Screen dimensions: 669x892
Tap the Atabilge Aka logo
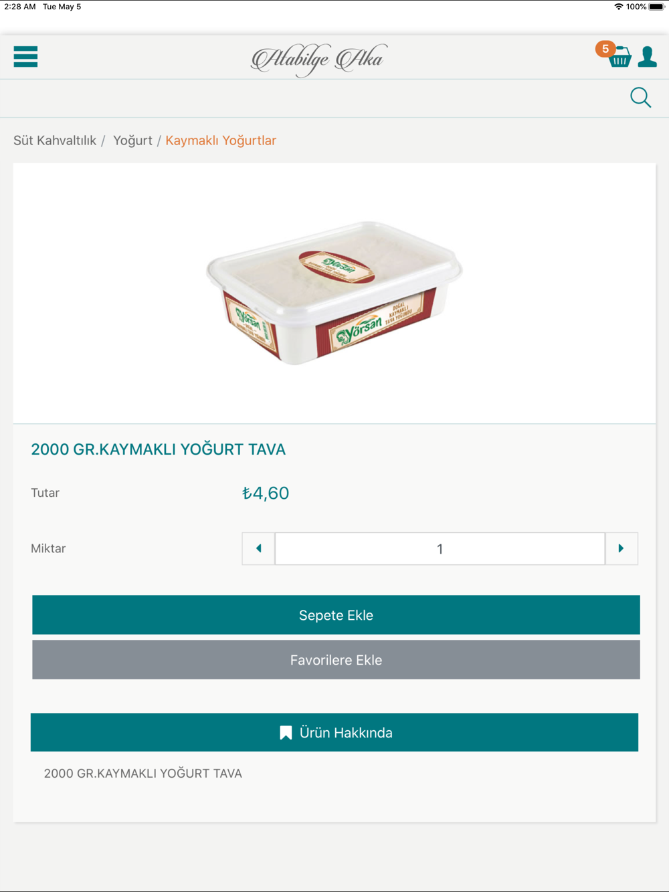319,60
